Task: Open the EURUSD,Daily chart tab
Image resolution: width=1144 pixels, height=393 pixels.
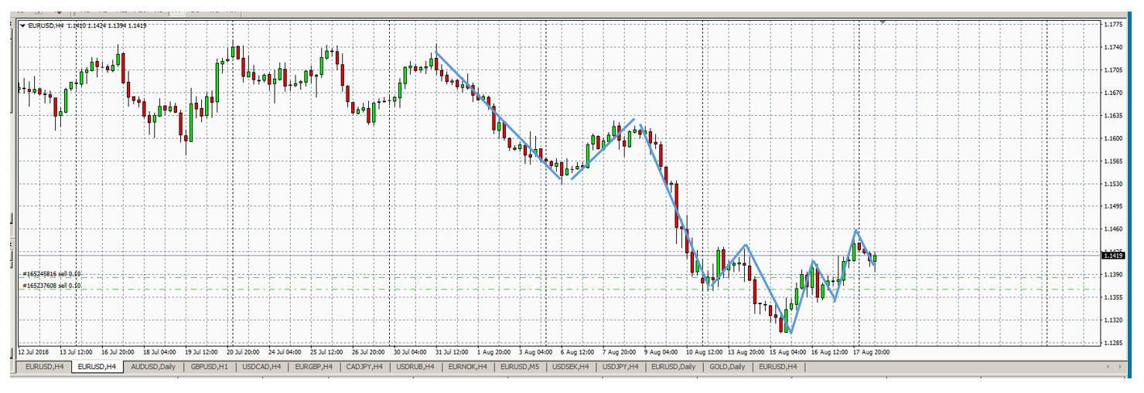Action: (673, 367)
